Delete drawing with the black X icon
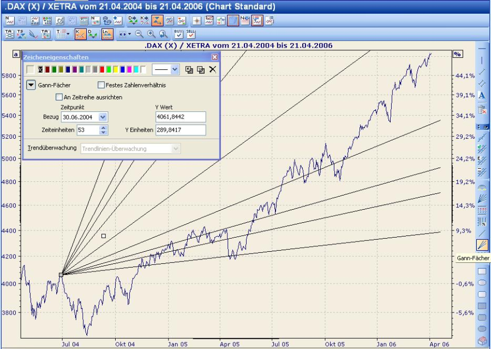 [213, 69]
